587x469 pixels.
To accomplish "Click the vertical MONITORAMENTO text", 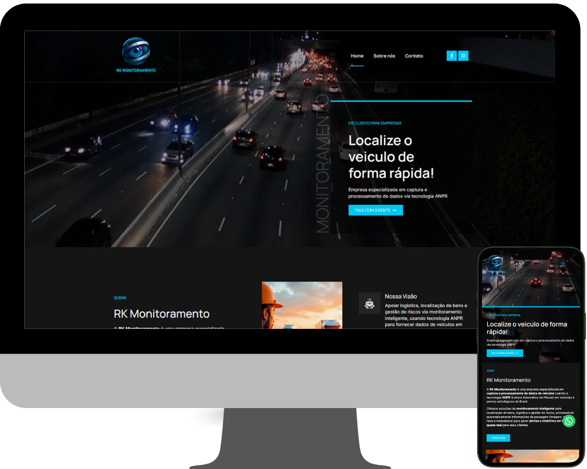I will pyautogui.click(x=323, y=164).
